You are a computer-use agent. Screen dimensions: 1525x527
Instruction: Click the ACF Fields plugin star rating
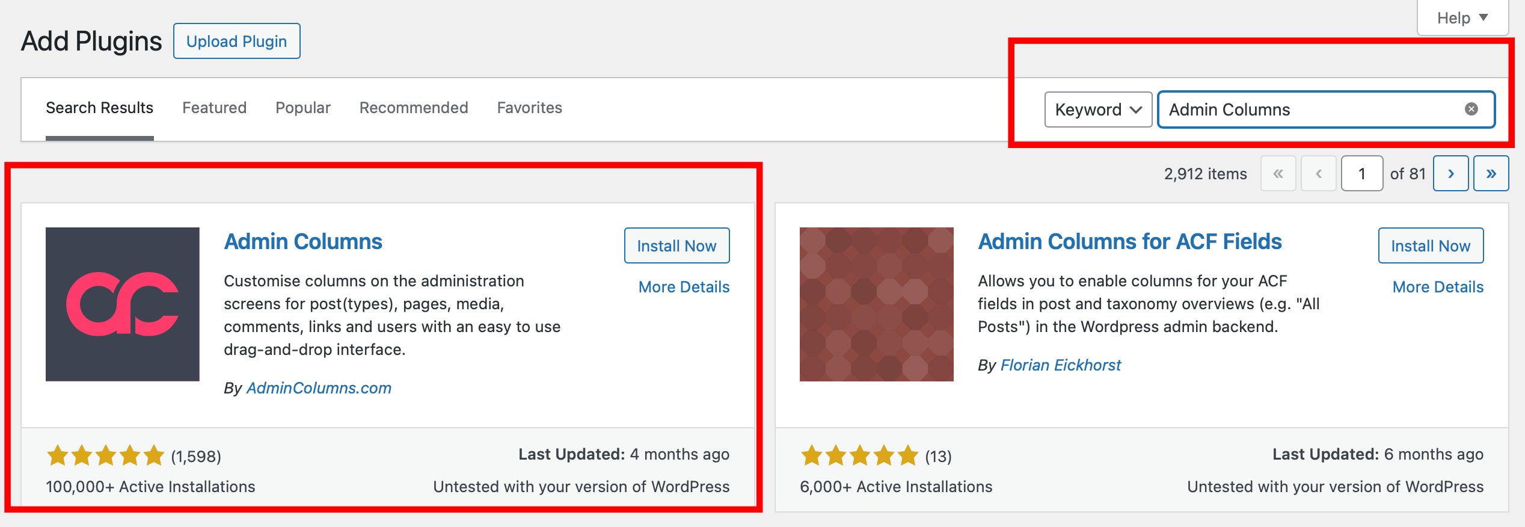859,455
